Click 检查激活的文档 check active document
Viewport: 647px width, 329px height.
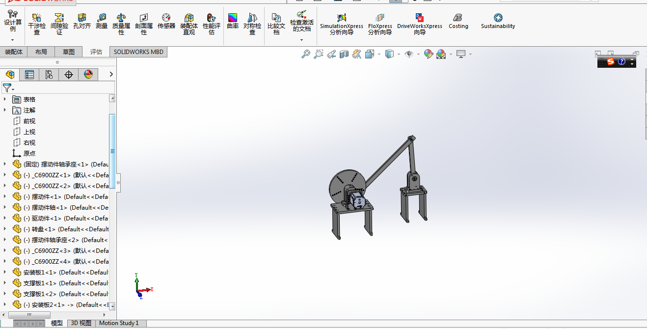tap(301, 21)
